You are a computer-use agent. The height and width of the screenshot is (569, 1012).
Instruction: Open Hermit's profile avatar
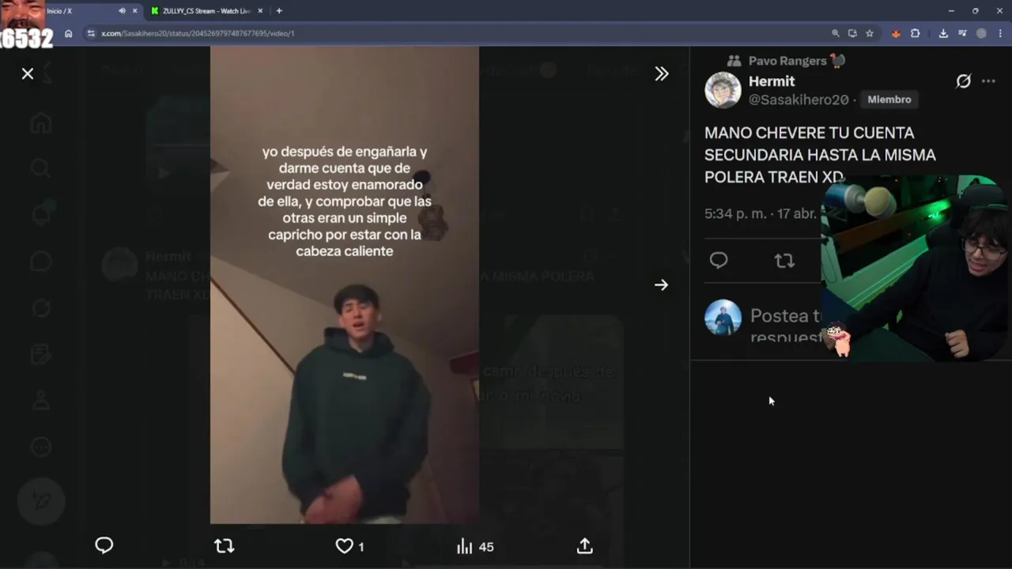(x=723, y=90)
